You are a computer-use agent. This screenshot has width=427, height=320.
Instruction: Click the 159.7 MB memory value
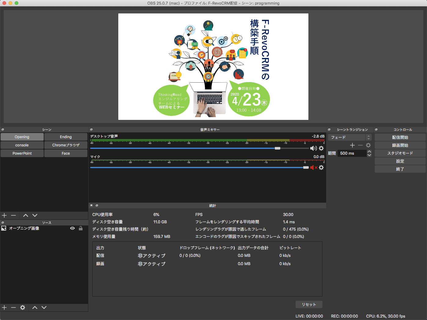point(162,237)
